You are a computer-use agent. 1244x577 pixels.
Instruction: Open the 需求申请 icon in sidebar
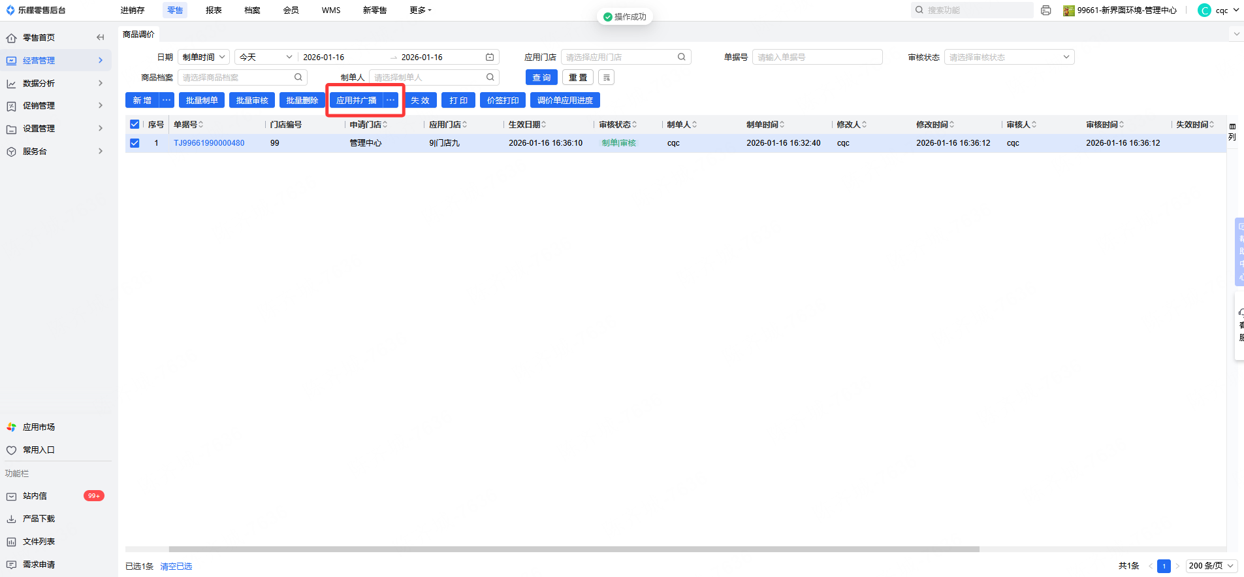pos(11,565)
